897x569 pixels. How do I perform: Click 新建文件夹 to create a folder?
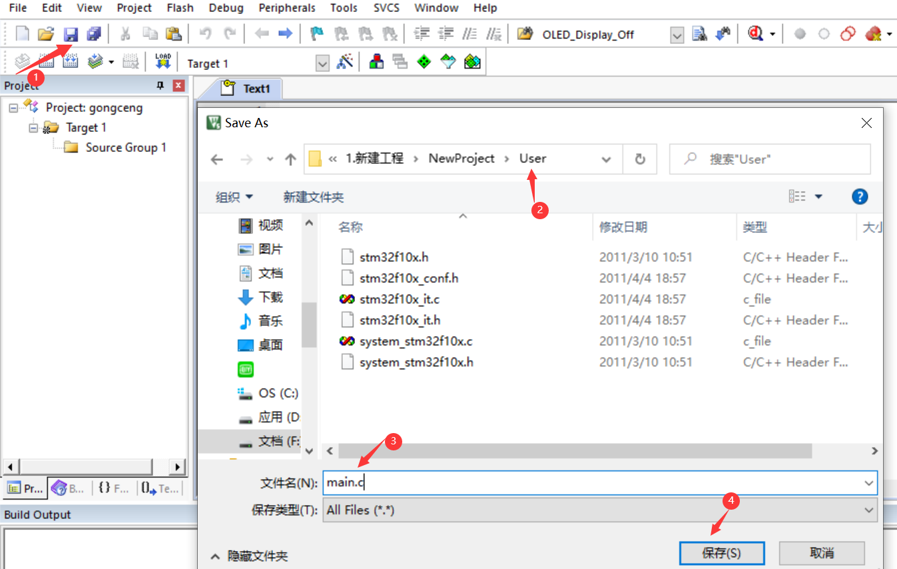314,197
